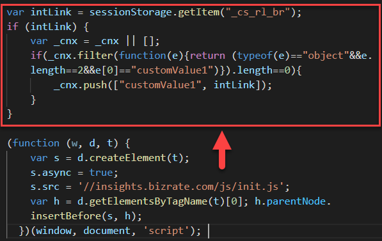Click the red upward arrow annotation

point(222,150)
